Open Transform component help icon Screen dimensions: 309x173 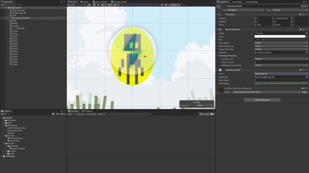point(300,14)
